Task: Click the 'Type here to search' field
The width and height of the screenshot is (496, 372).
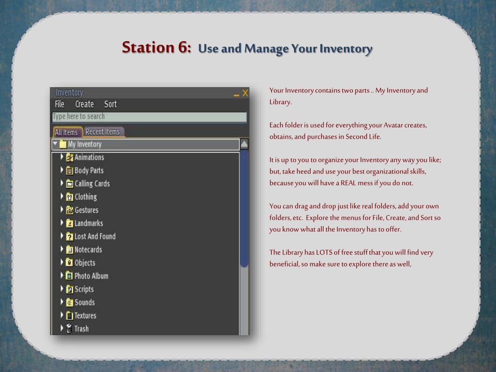Action: [x=149, y=117]
